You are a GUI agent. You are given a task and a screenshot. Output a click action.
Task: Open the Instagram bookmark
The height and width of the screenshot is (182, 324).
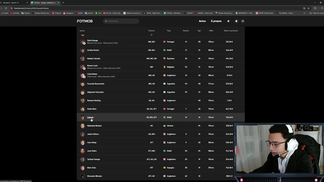click(x=68, y=13)
